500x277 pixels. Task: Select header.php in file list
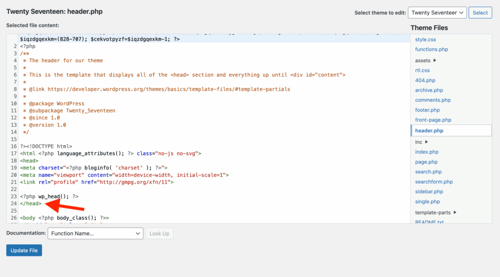pyautogui.click(x=451, y=130)
